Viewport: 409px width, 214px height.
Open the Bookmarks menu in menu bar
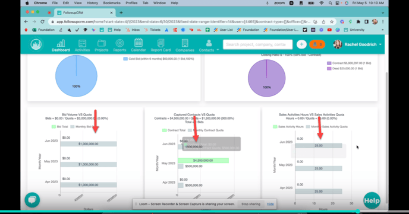pos(112,3)
